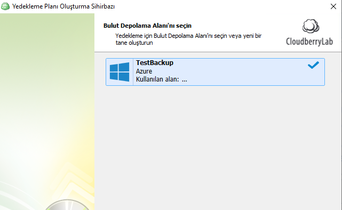Screen dimensions: 342x210
Task: Click the blue checkmark on TestBackup
Action: tap(313, 65)
